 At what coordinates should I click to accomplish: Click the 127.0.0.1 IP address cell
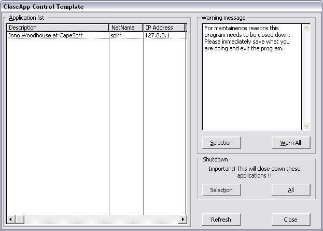(x=163, y=35)
